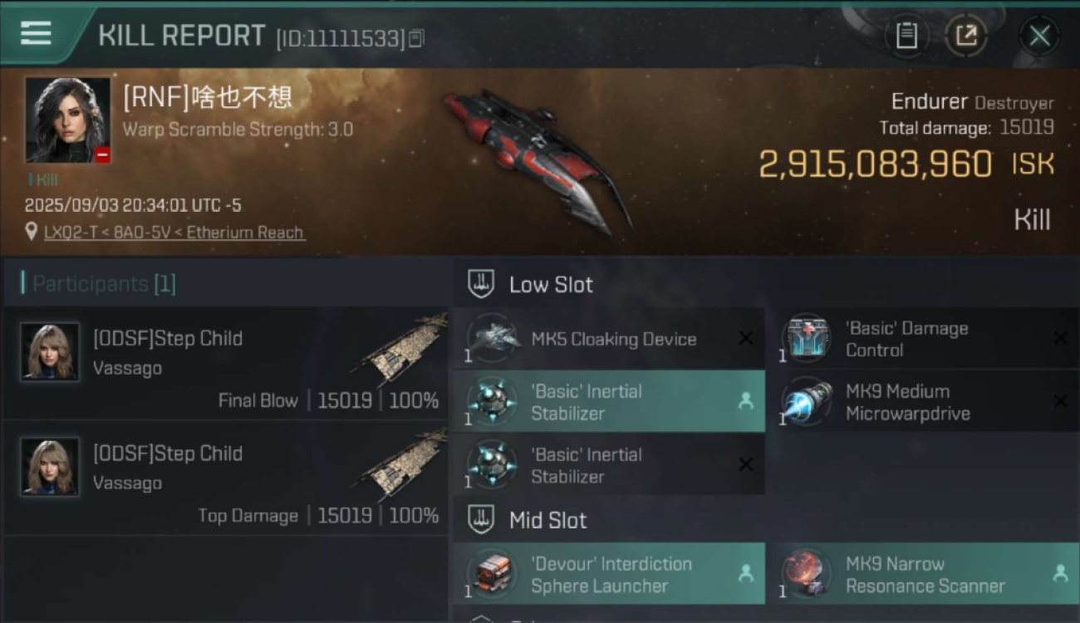Screen dimensions: 1080x623
Task: Open the hamburger menu in header
Action: pos(36,33)
